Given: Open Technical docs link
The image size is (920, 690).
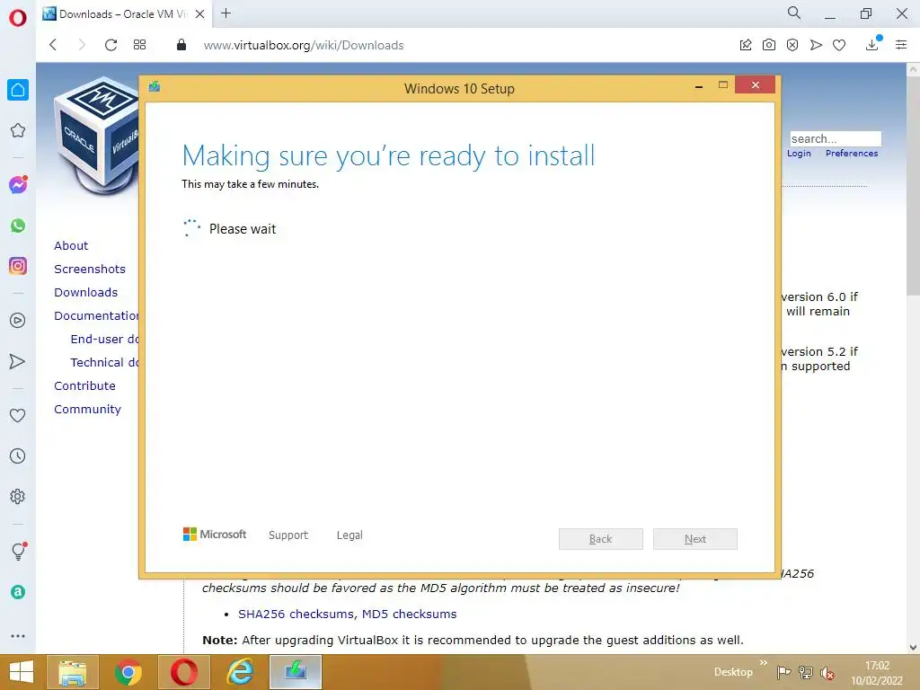Looking at the screenshot, I should (x=104, y=363).
